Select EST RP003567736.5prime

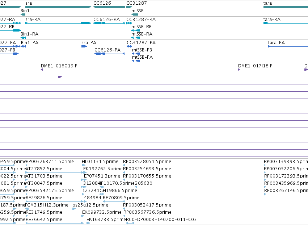pyautogui.click(x=148, y=212)
